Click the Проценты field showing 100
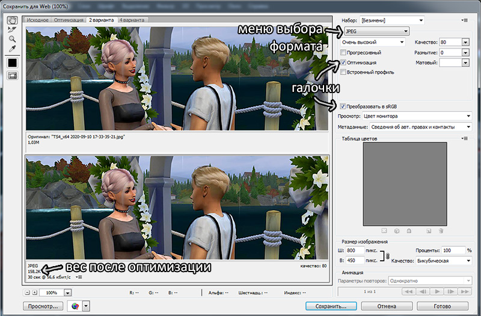Screen dimensions: 481x316 [x=453, y=251]
